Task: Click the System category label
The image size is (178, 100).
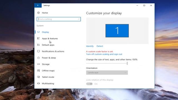Action: click(40, 26)
